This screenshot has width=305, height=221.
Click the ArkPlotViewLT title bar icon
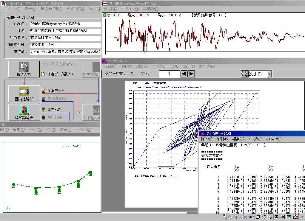tap(104, 61)
